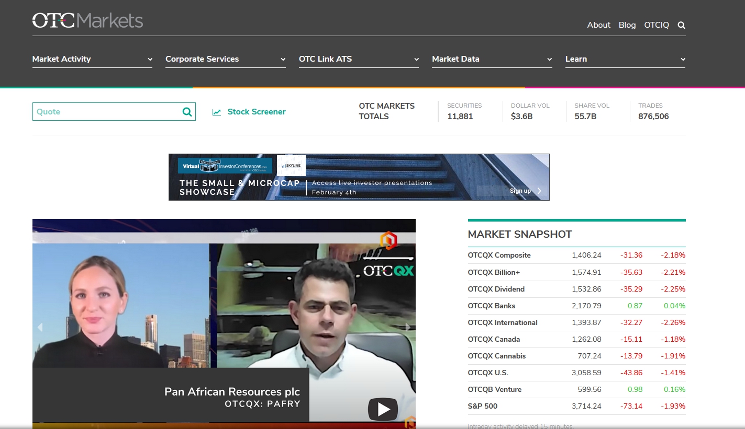Click the OTC Markets logo
The height and width of the screenshot is (429, 745).
87,20
